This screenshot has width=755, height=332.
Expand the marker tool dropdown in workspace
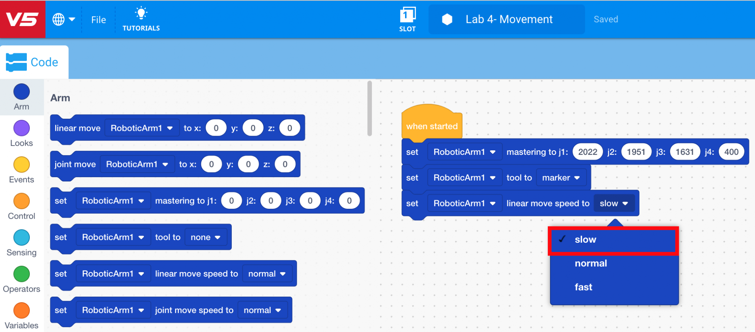(561, 178)
